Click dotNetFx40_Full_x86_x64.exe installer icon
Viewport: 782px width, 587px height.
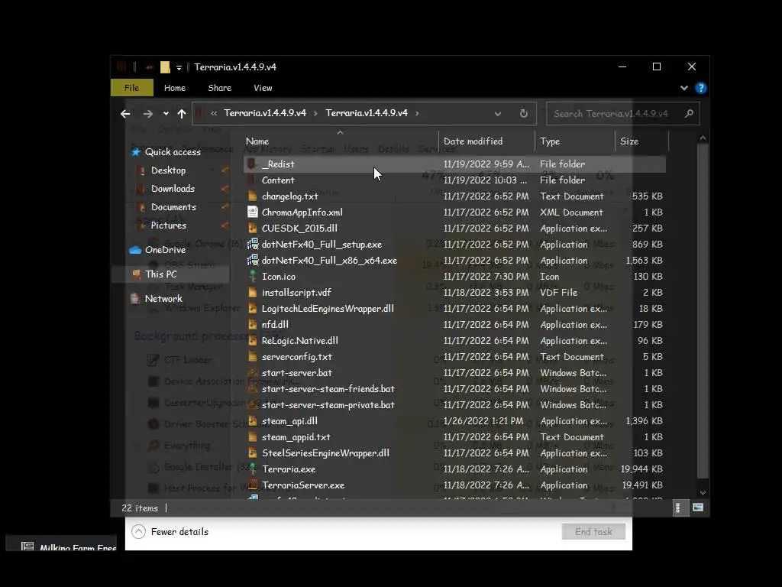pos(253,260)
